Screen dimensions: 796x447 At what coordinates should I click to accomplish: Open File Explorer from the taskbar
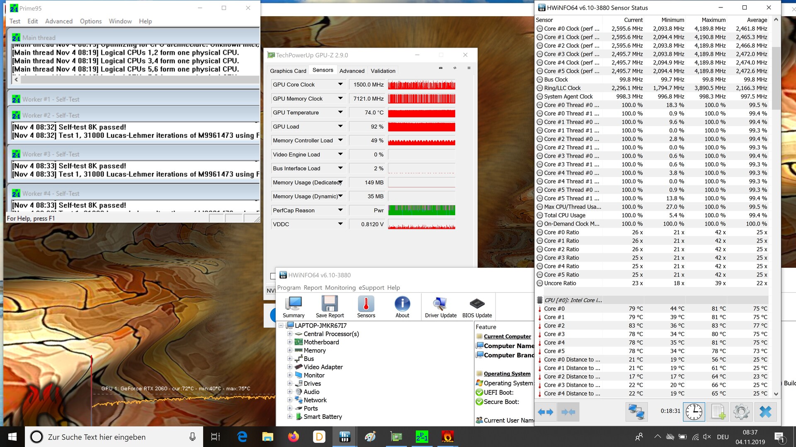[268, 437]
